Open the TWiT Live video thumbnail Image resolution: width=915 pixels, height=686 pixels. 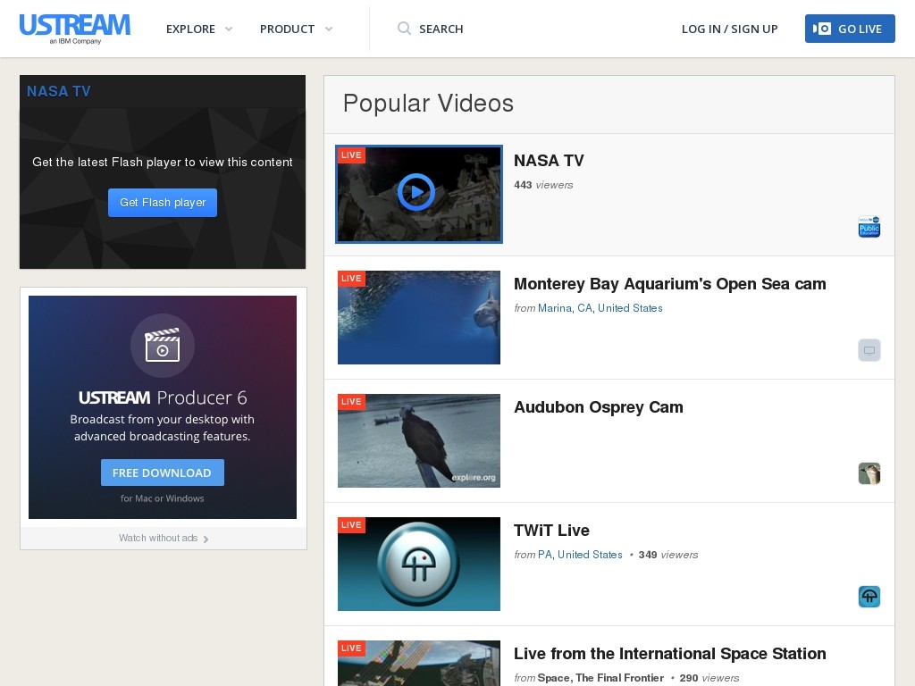419,565
